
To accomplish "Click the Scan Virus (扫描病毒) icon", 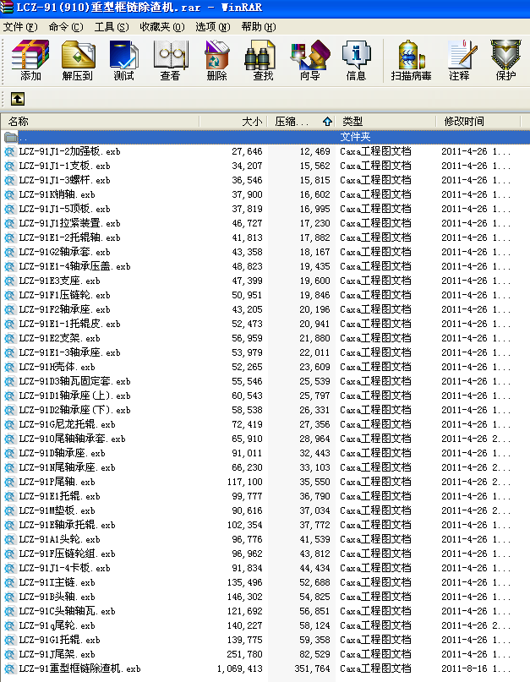I will tap(411, 60).
